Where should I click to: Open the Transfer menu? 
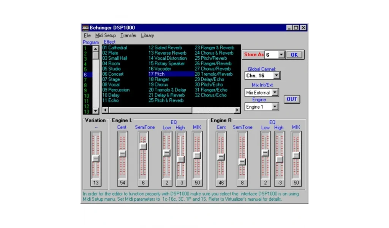pos(128,36)
